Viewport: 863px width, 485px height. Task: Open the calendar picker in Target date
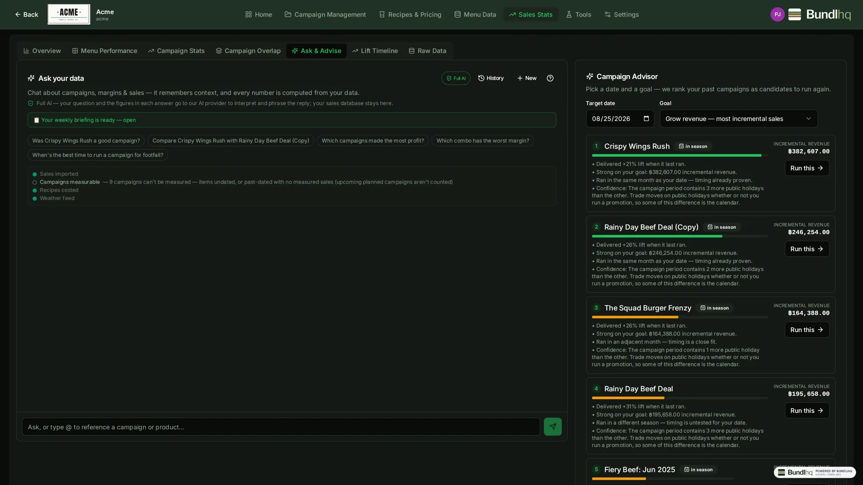pos(646,119)
